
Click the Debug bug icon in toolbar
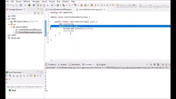52,5
